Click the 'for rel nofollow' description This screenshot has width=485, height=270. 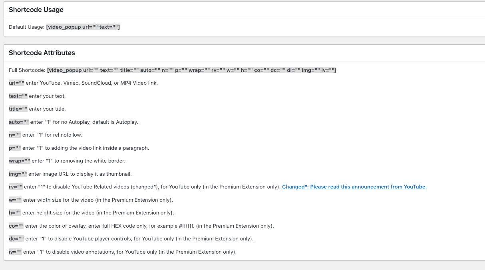pyautogui.click(x=52, y=135)
